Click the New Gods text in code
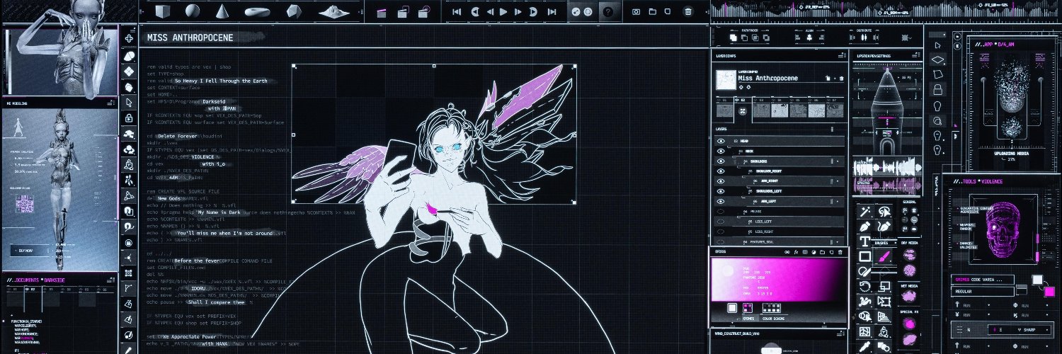Viewport: 1062px width, 354px height. [170, 199]
